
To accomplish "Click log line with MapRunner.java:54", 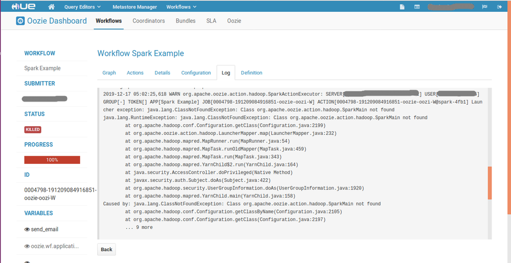I will (207, 141).
